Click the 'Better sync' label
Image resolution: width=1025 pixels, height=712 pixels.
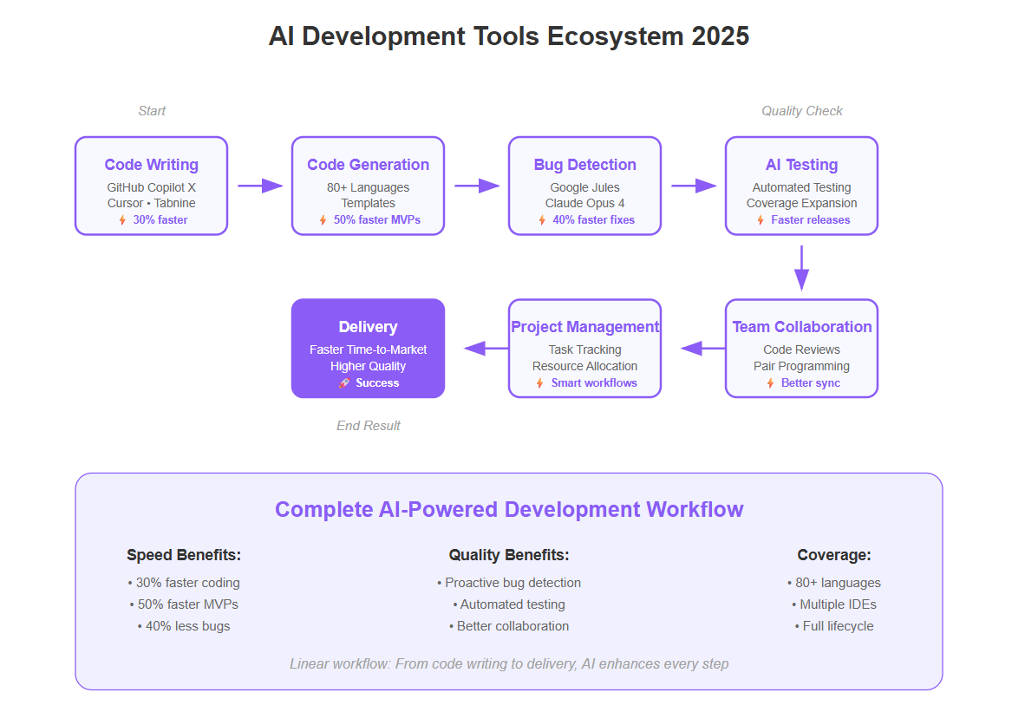click(811, 383)
